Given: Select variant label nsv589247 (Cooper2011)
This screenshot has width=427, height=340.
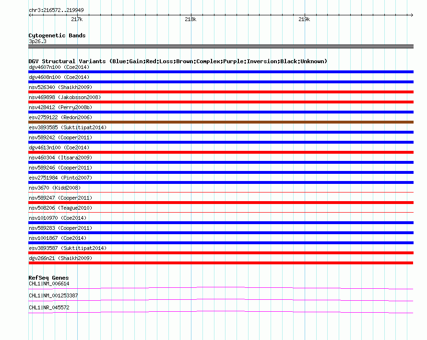Looking at the screenshot, I should 60,198.
